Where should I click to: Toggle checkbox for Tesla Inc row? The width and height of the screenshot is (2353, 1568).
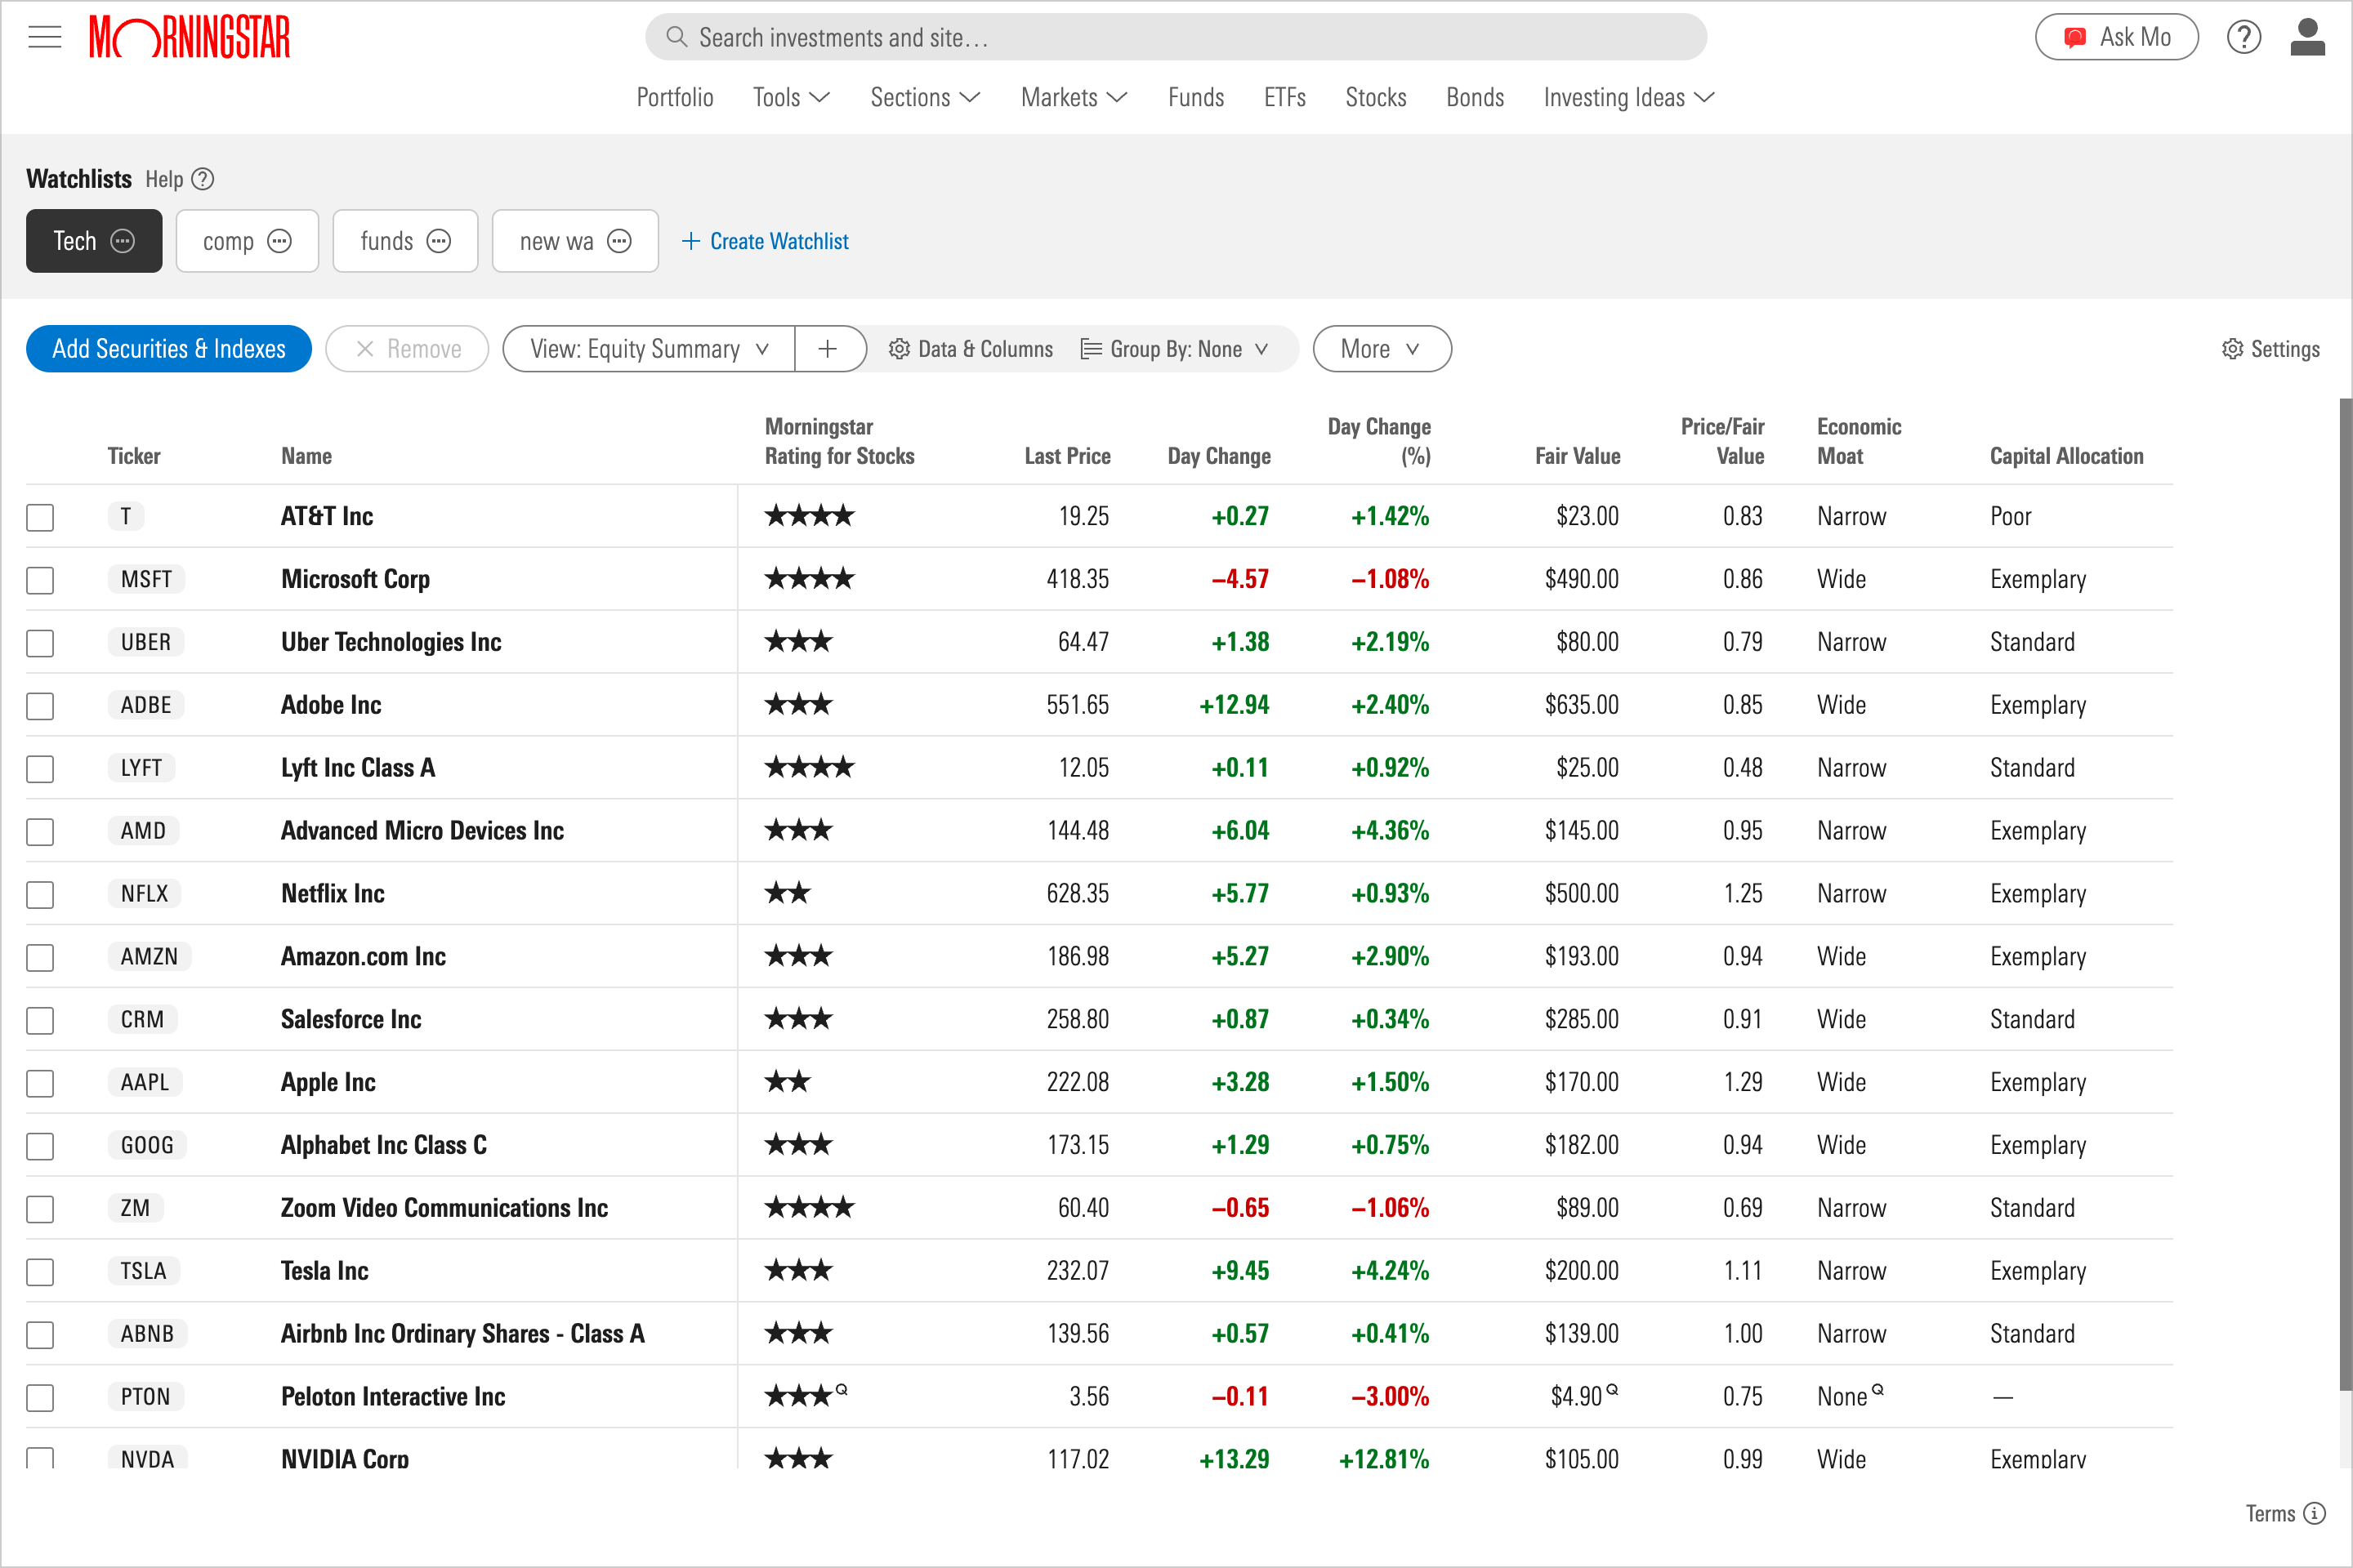pyautogui.click(x=42, y=1271)
